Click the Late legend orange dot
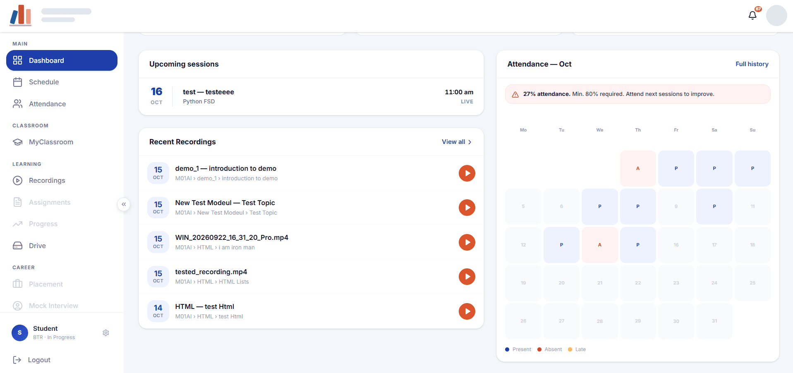The width and height of the screenshot is (793, 373). pos(570,349)
